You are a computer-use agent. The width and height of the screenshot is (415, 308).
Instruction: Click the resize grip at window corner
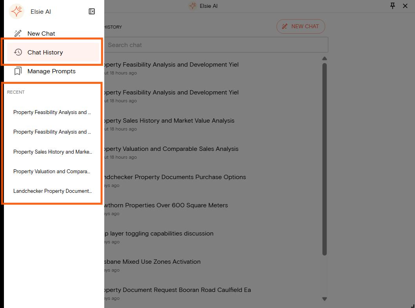[412, 306]
